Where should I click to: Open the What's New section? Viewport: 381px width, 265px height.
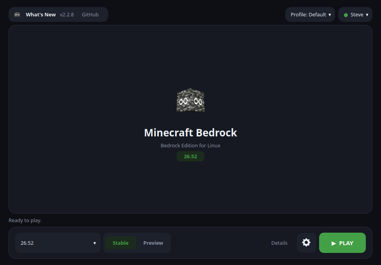click(41, 14)
